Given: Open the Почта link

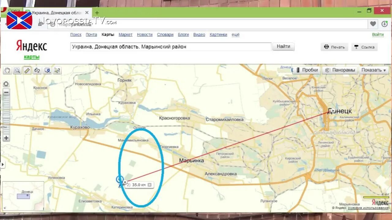Looking at the screenshot, I should (x=91, y=35).
